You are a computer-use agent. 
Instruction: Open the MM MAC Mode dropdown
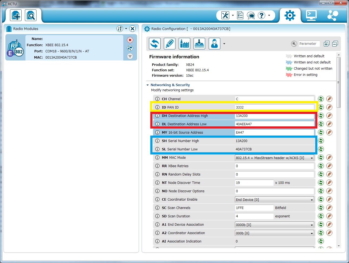pyautogui.click(x=274, y=158)
